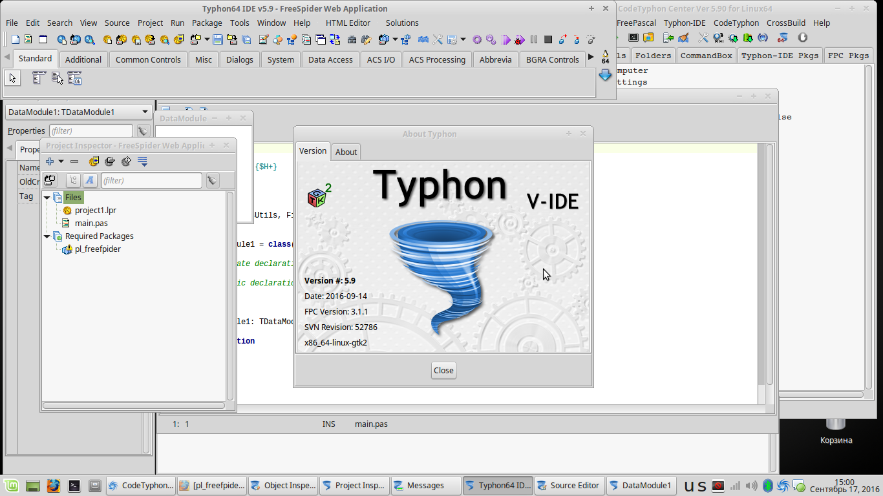The image size is (883, 496).
Task: Open the CrossBuild menu in CodeTyphon Center
Action: [787, 23]
